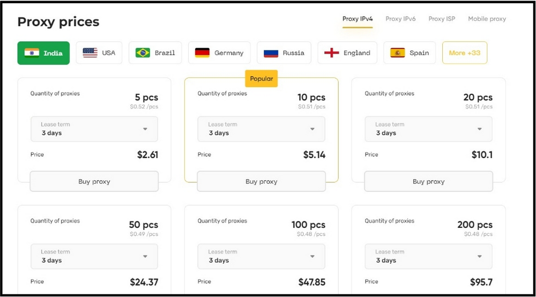
Task: Open lease term dropdown for 20 pcs
Action: pos(428,129)
